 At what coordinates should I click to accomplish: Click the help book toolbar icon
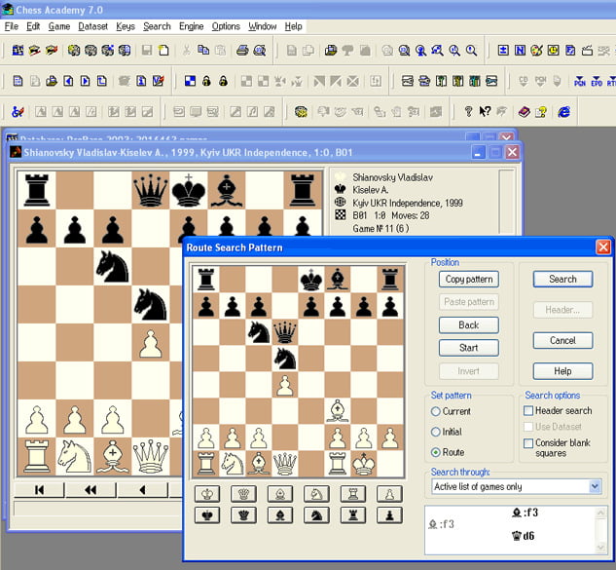(x=525, y=112)
